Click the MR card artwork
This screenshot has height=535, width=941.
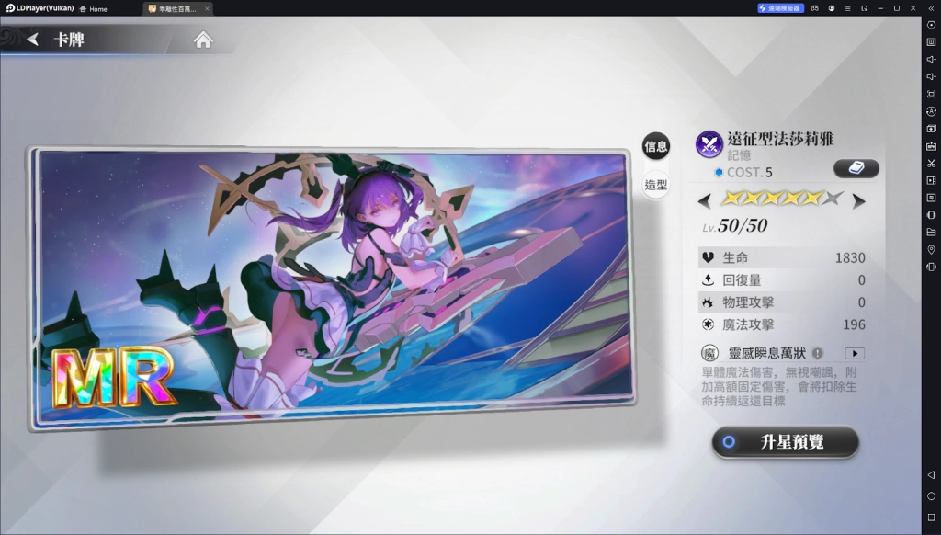[x=331, y=285]
